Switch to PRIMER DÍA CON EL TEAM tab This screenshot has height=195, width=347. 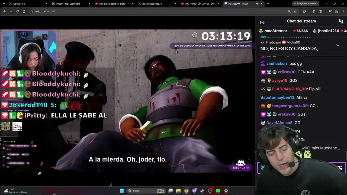(201, 4)
